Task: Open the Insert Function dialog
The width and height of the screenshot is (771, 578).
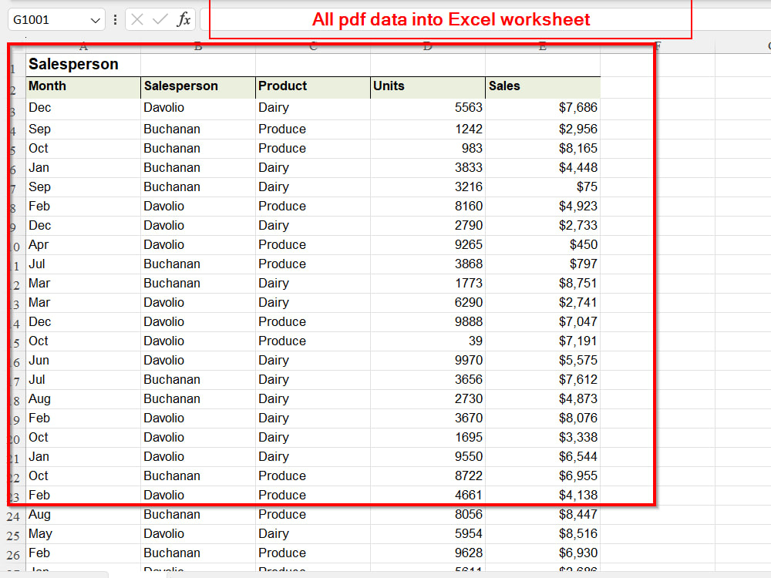Action: (183, 20)
